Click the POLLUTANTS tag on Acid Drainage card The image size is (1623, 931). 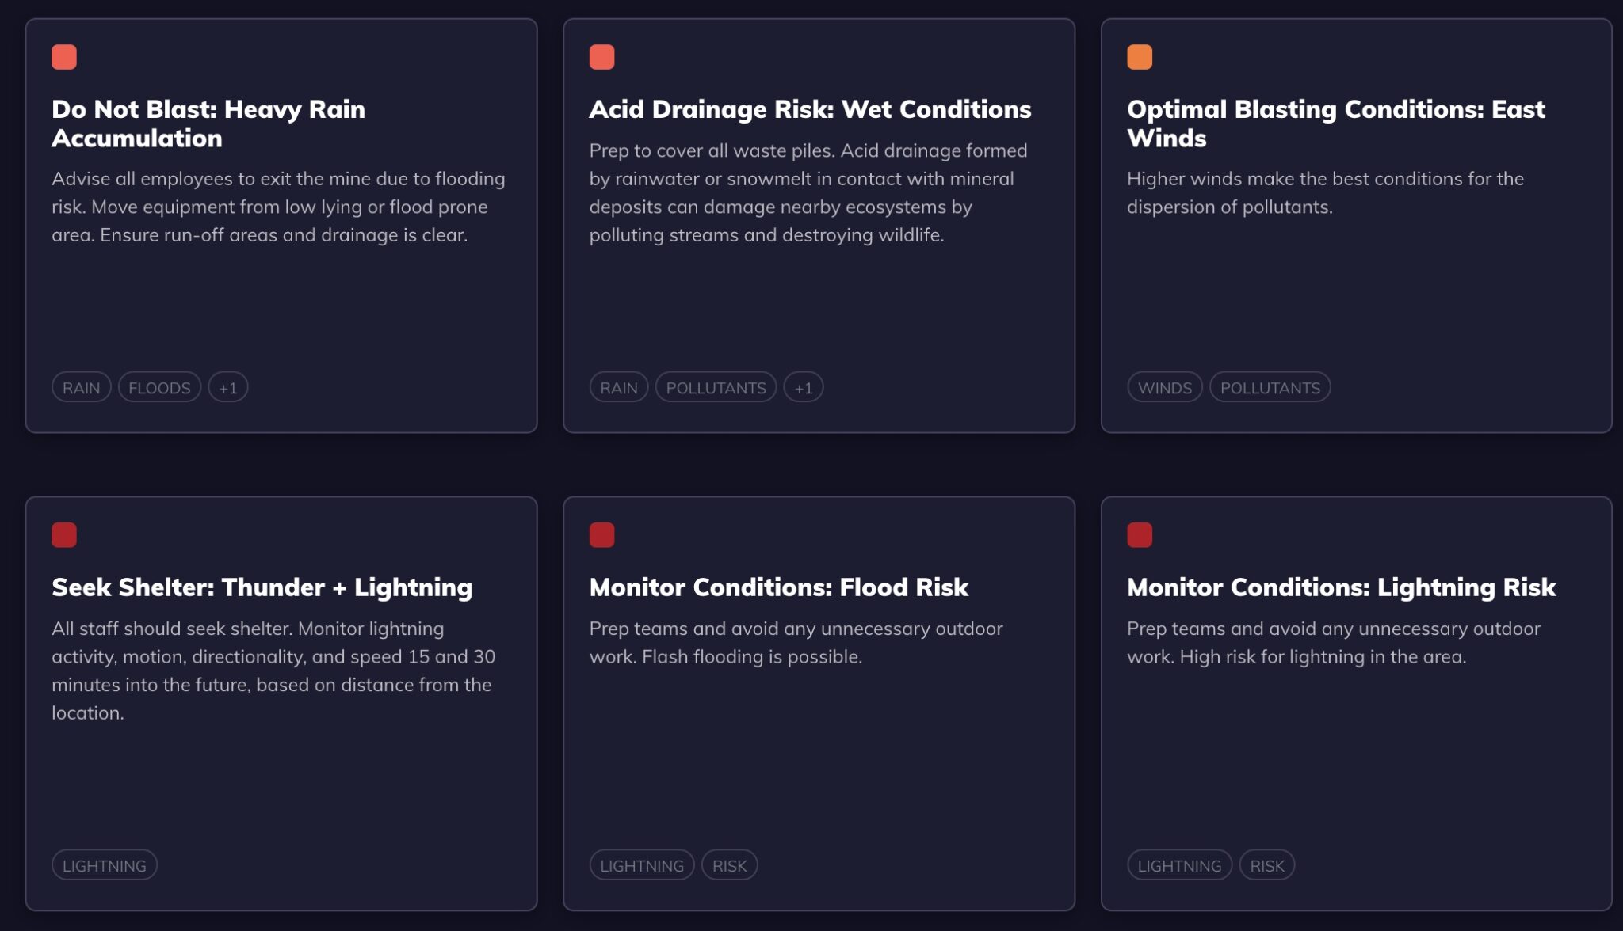click(x=716, y=387)
